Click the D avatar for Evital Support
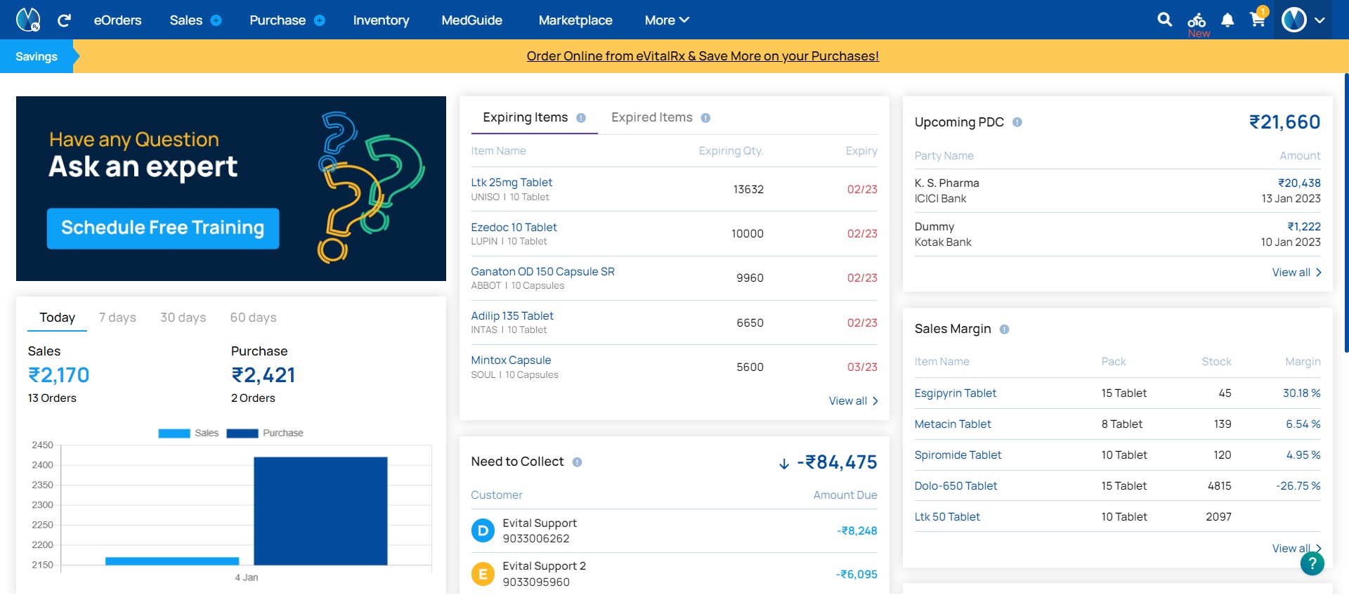The image size is (1349, 600). (x=483, y=530)
